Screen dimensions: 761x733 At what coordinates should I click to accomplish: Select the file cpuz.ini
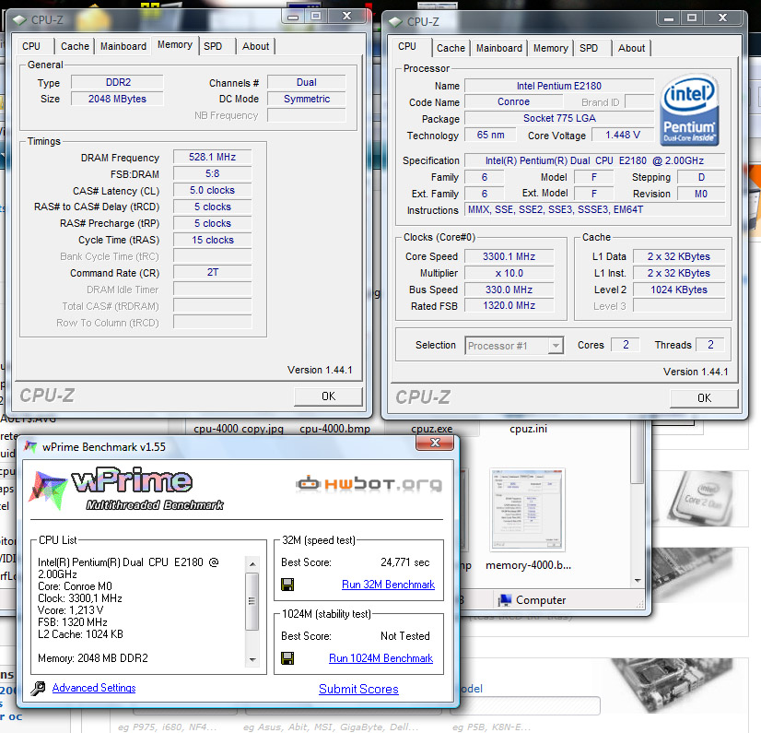[528, 429]
